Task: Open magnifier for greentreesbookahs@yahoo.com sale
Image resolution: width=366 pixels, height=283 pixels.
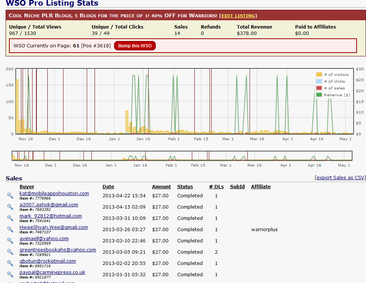Action: pos(10,252)
